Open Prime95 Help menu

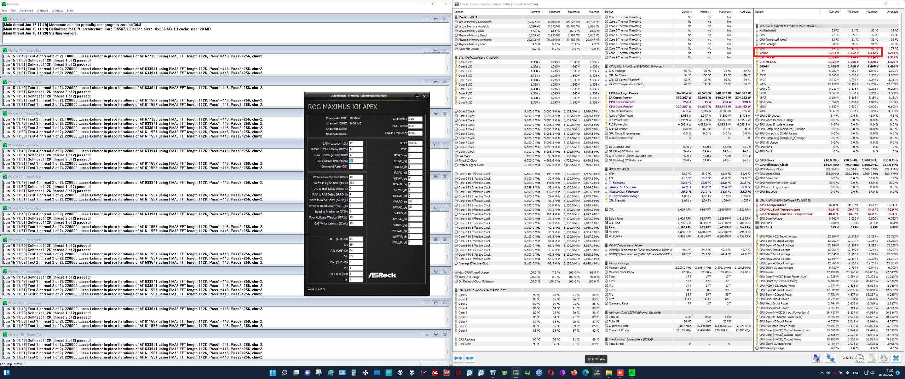(x=70, y=11)
